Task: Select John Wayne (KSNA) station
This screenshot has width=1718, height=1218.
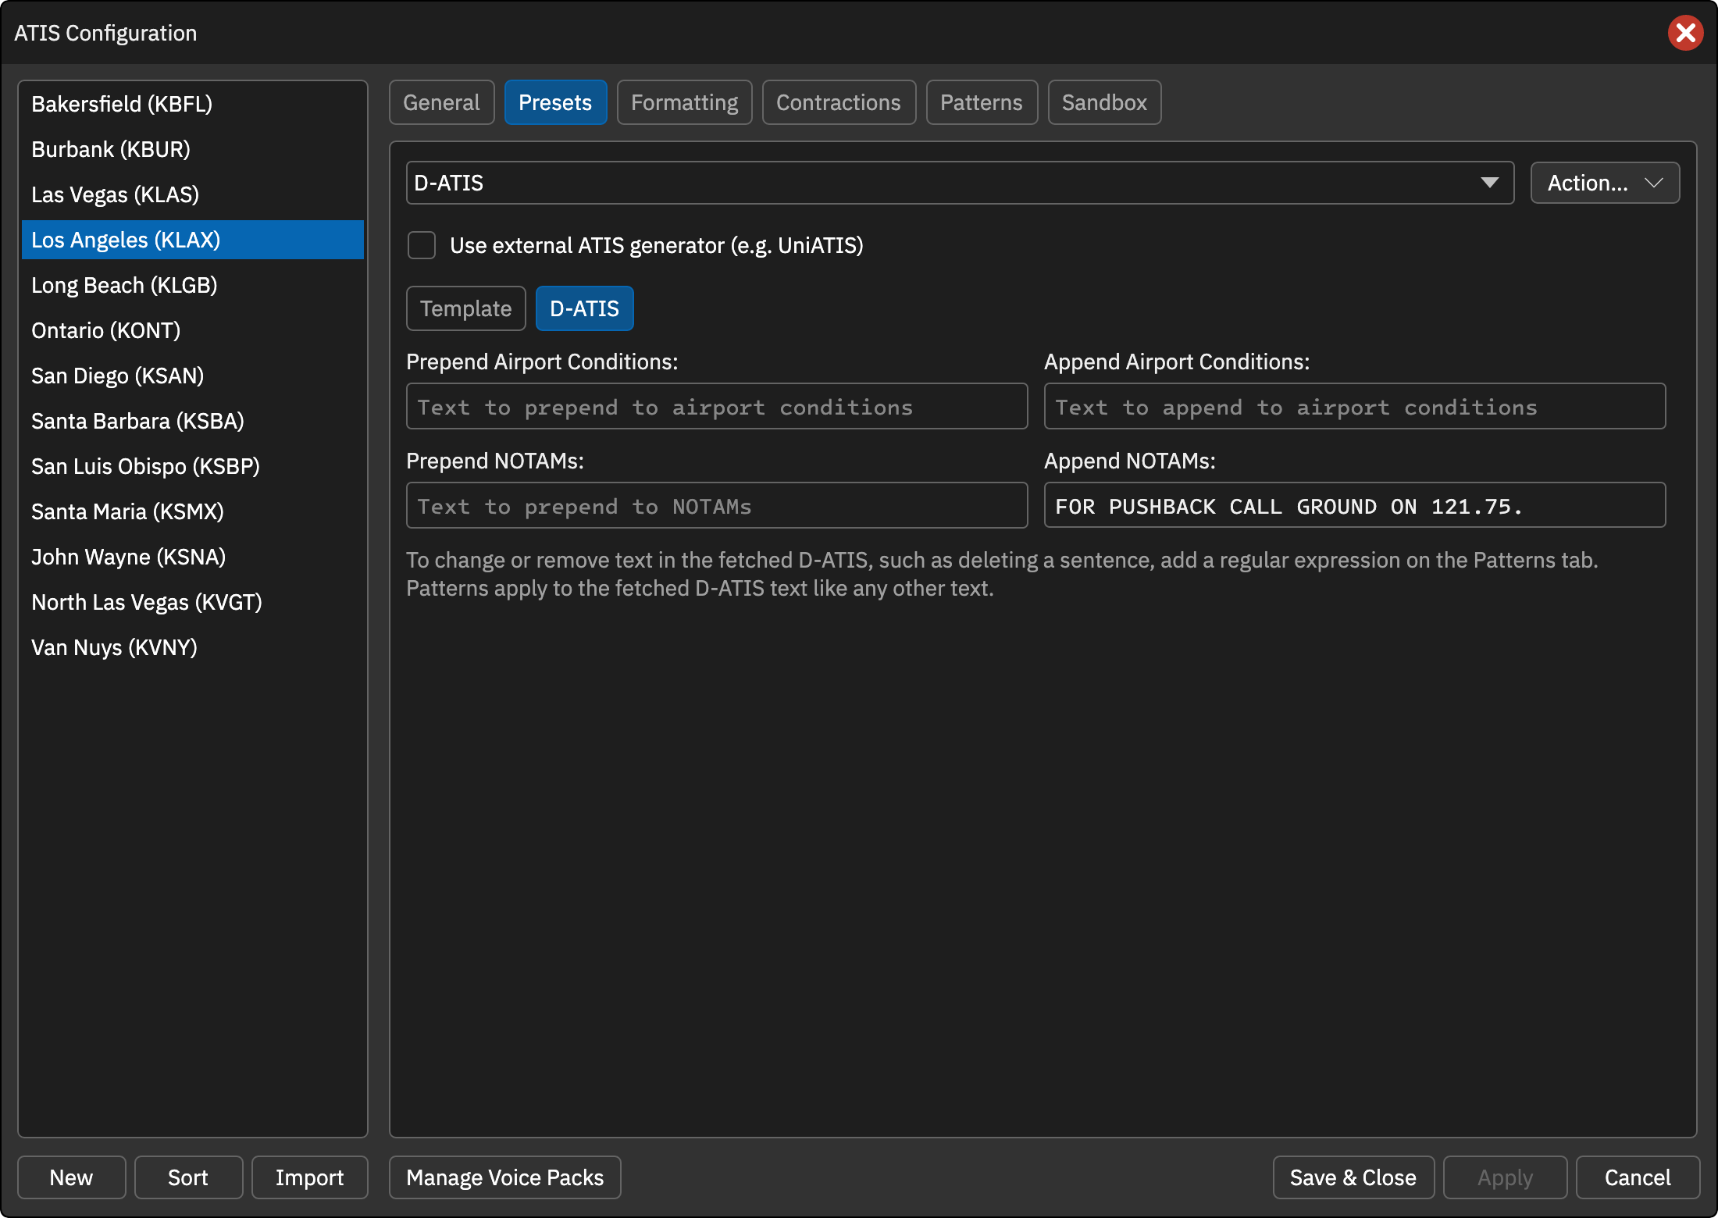Action: [193, 557]
